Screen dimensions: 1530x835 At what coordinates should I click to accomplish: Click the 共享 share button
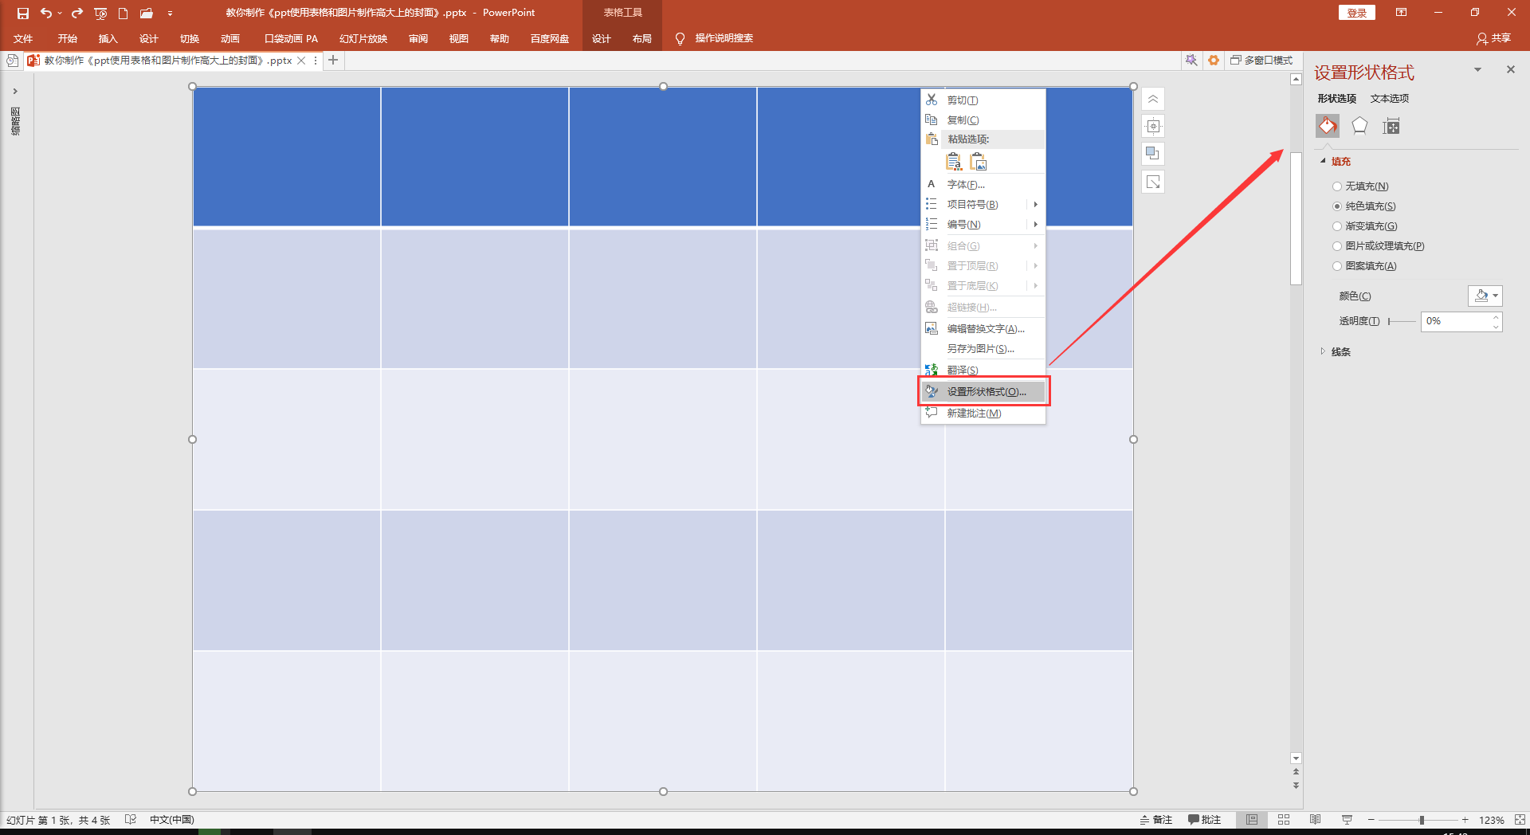tap(1493, 38)
